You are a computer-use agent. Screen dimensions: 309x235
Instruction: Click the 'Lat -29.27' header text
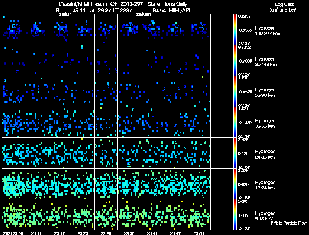[98, 11]
